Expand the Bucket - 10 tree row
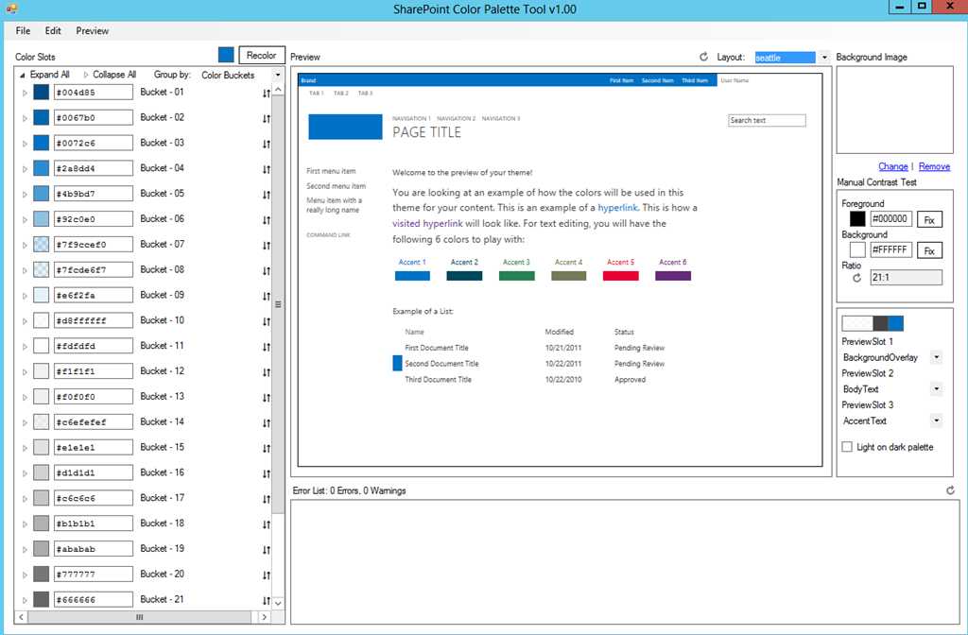 25,321
